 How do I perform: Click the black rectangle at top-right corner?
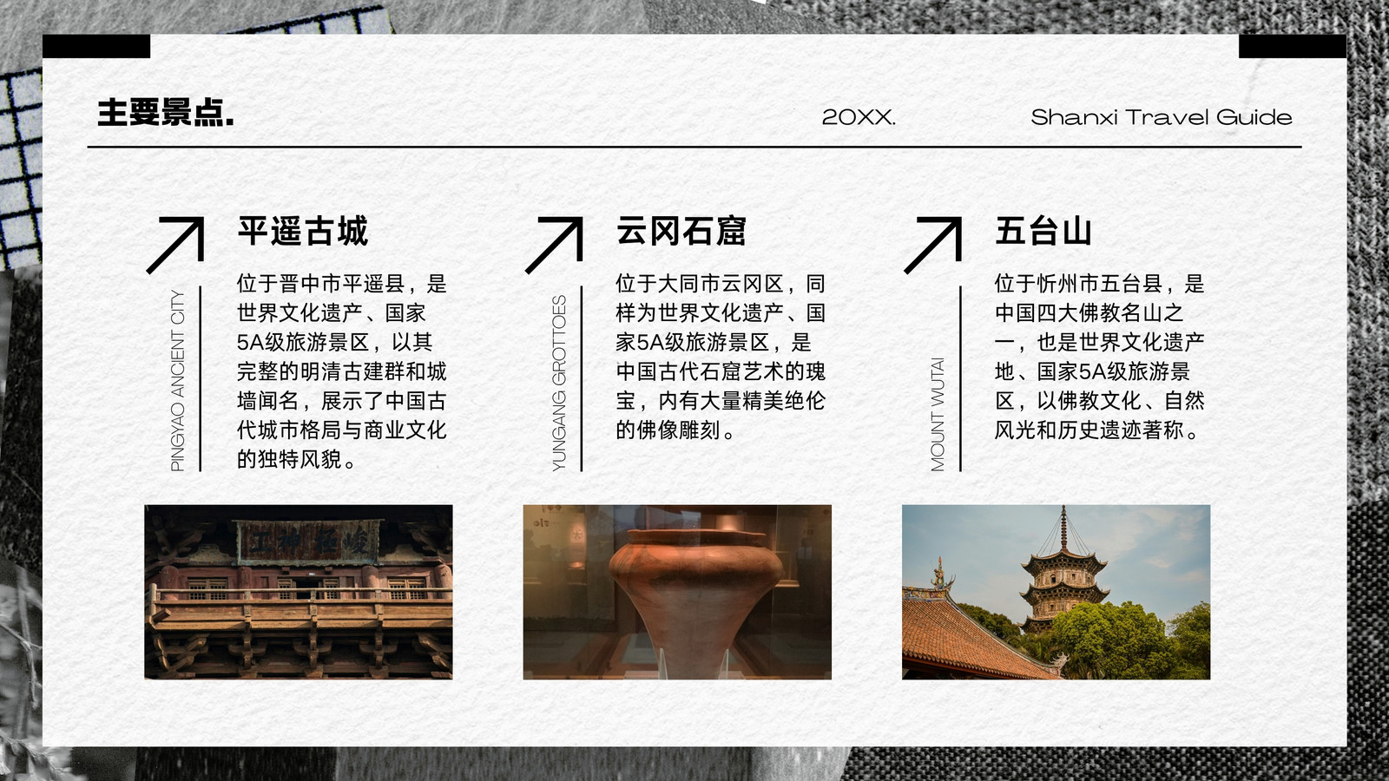point(1293,46)
